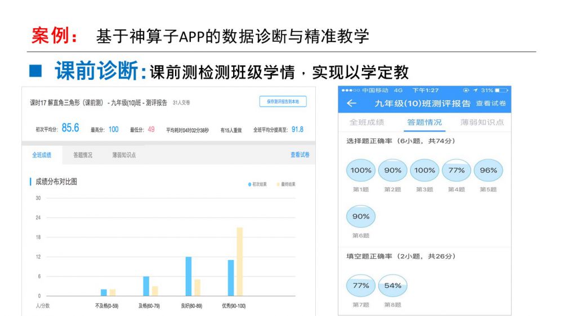Tap the 96% bubble for 第5题
The height and width of the screenshot is (316, 563).
[x=488, y=170]
